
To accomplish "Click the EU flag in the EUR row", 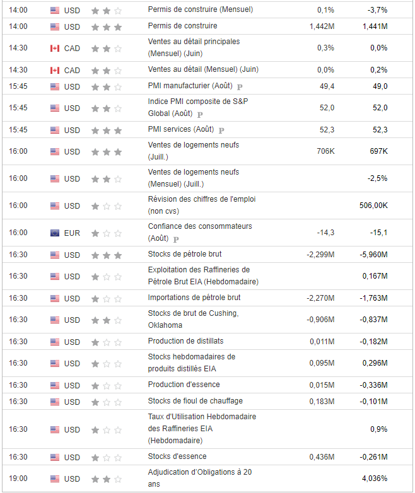I will pyautogui.click(x=55, y=233).
